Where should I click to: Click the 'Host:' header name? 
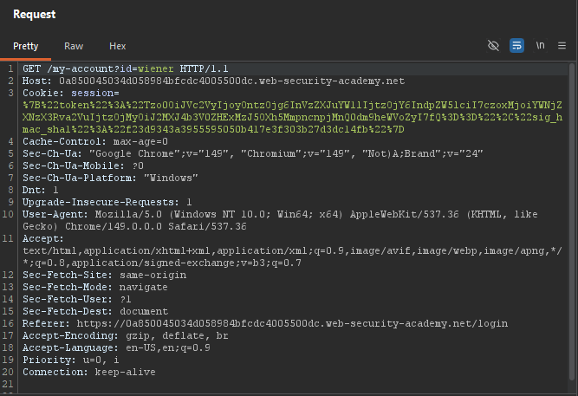coord(37,81)
